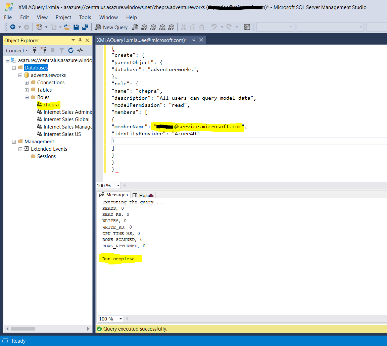Viewport: 387px width, 346px height.
Task: Close the XMLAQuery1.xmla tab
Action: 201,40
